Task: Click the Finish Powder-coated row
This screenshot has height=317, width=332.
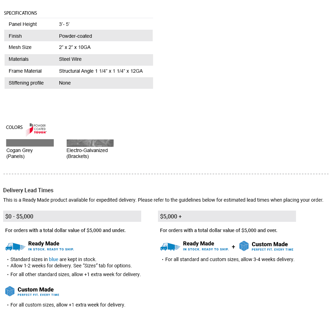Action: point(78,36)
